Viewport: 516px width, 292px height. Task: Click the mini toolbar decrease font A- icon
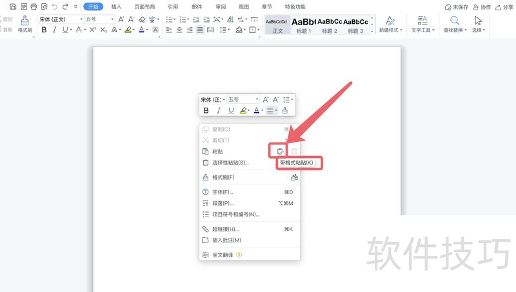276,100
